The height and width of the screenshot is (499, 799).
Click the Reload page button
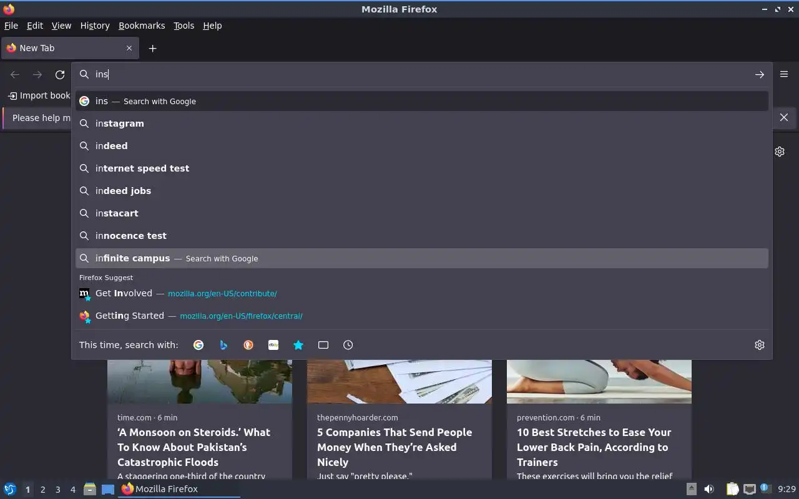tap(60, 75)
